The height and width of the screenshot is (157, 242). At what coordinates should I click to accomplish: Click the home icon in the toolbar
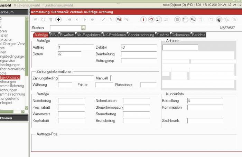(x=151, y=20)
